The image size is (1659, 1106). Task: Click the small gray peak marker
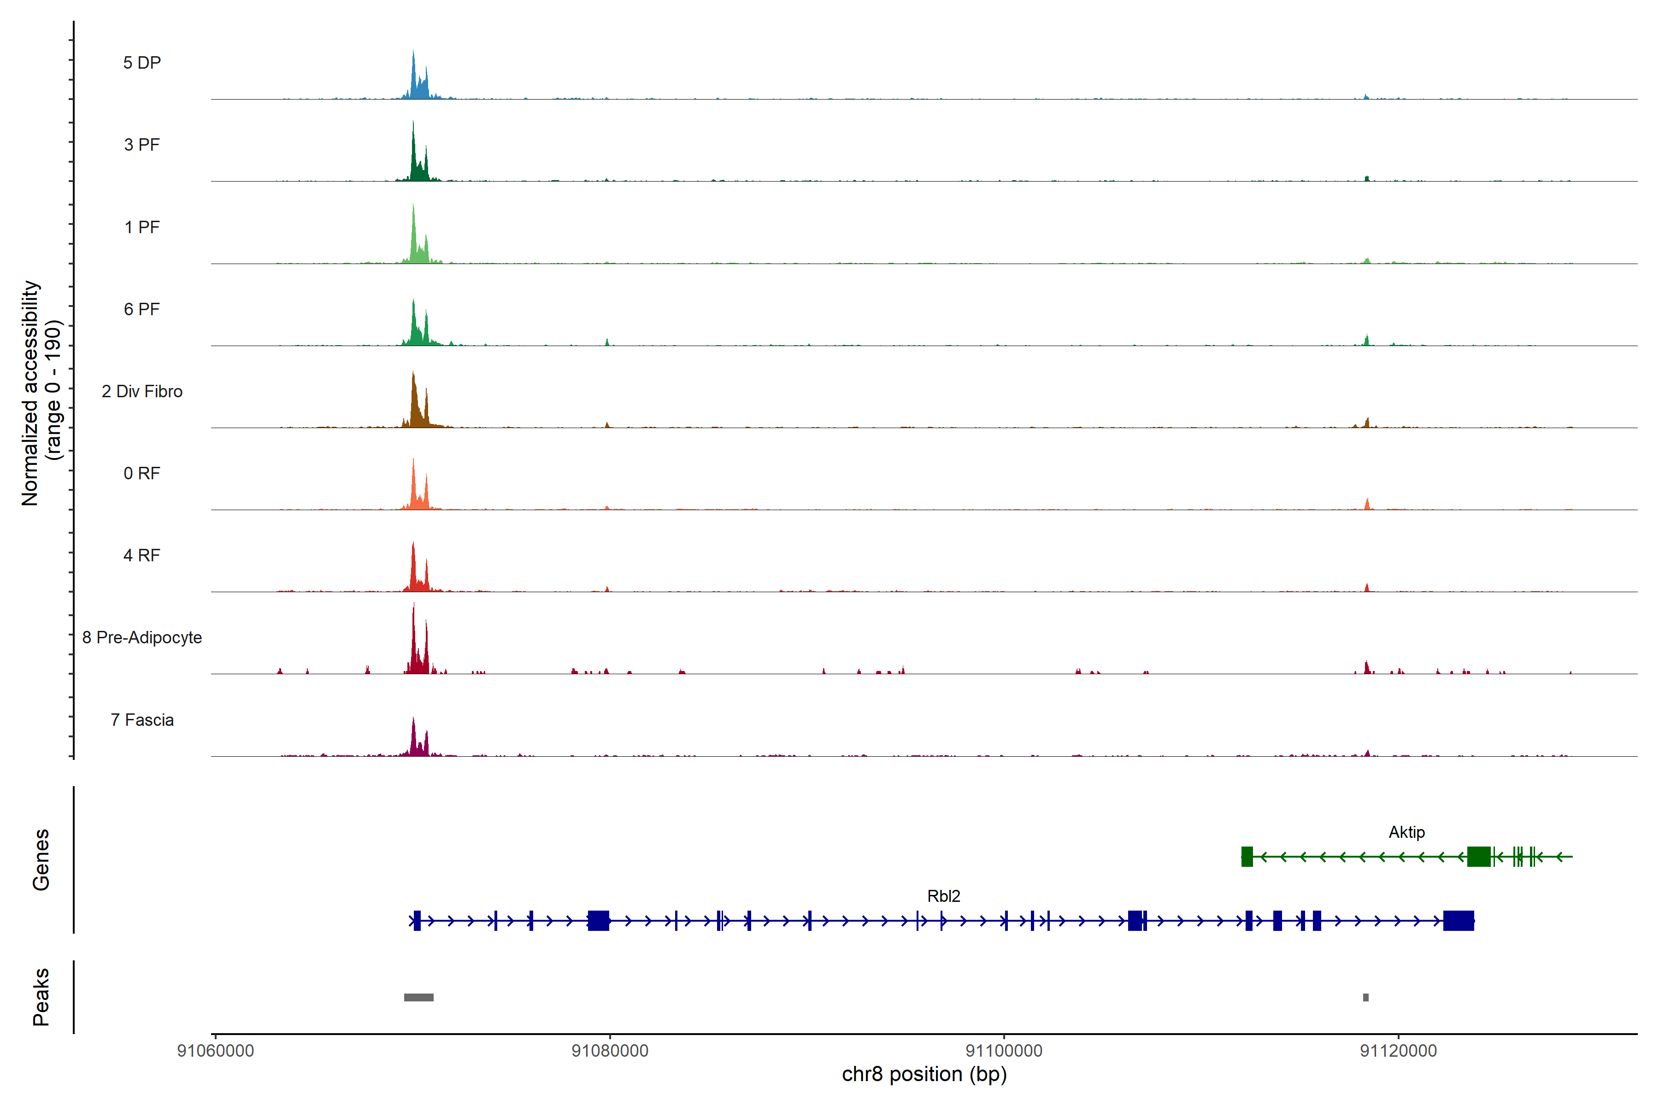(x=1365, y=997)
